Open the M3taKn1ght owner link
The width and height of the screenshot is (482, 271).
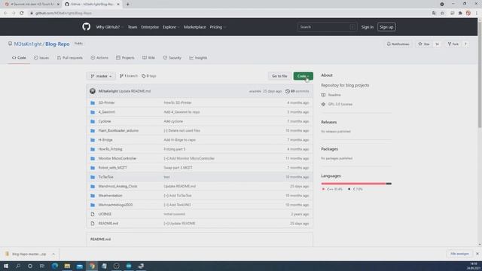click(x=28, y=44)
